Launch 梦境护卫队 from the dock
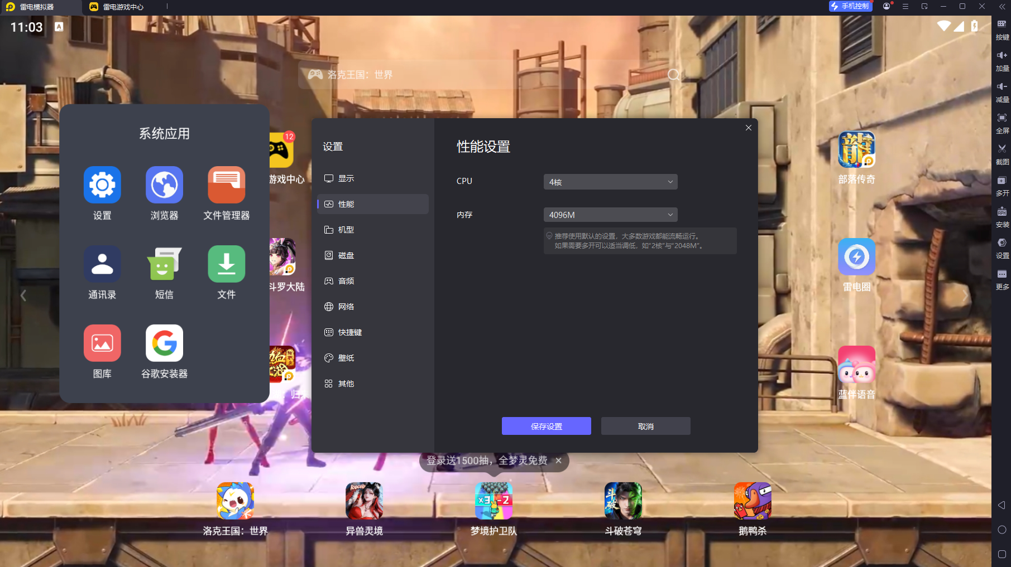 click(493, 501)
